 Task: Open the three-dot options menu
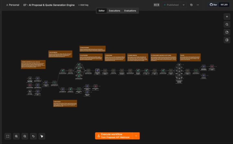click(198, 5)
